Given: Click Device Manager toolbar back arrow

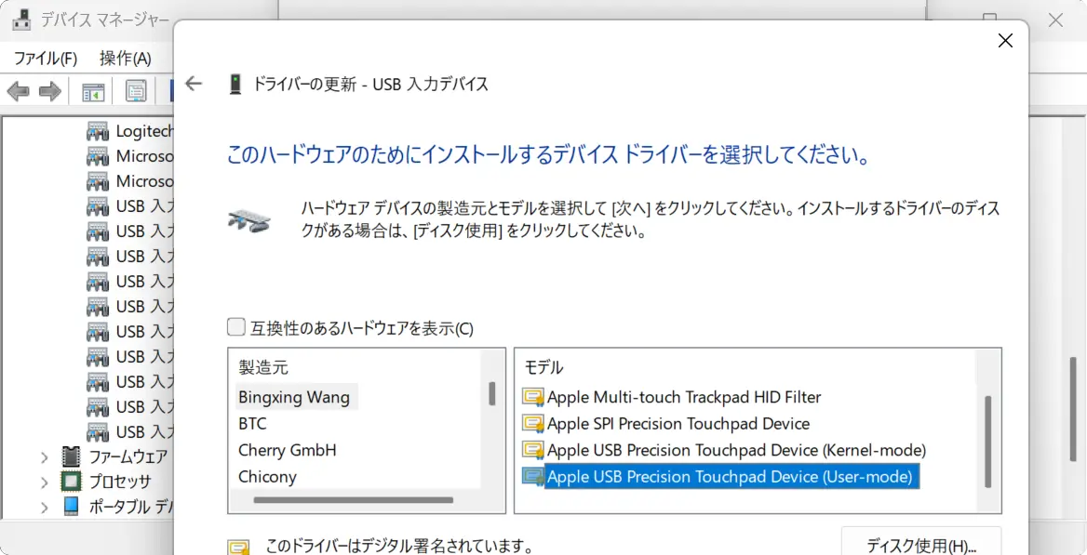Looking at the screenshot, I should pos(18,91).
